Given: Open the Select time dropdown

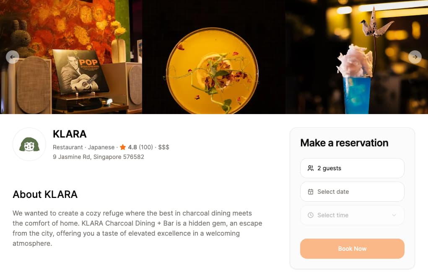Looking at the screenshot, I should pos(352,215).
